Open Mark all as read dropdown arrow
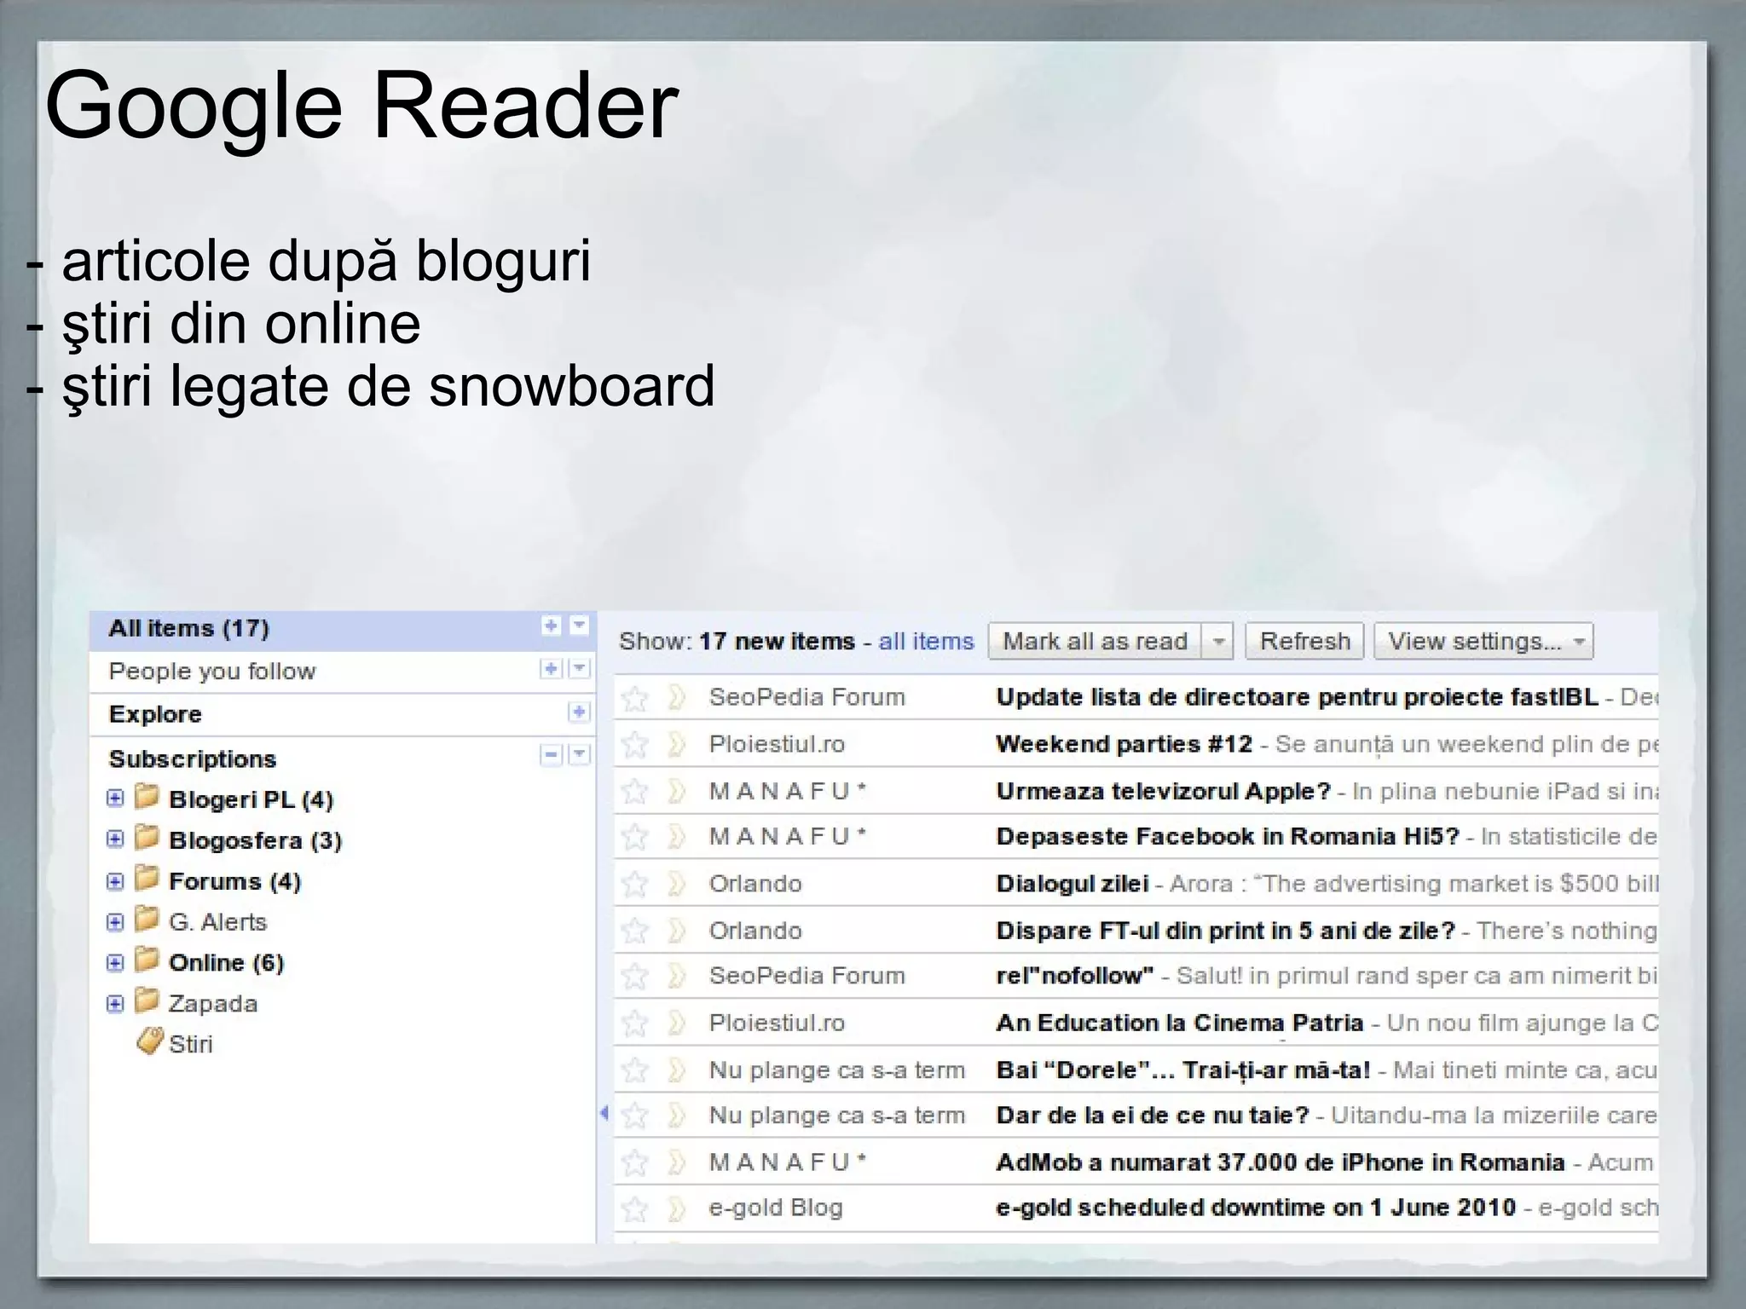 click(1219, 641)
